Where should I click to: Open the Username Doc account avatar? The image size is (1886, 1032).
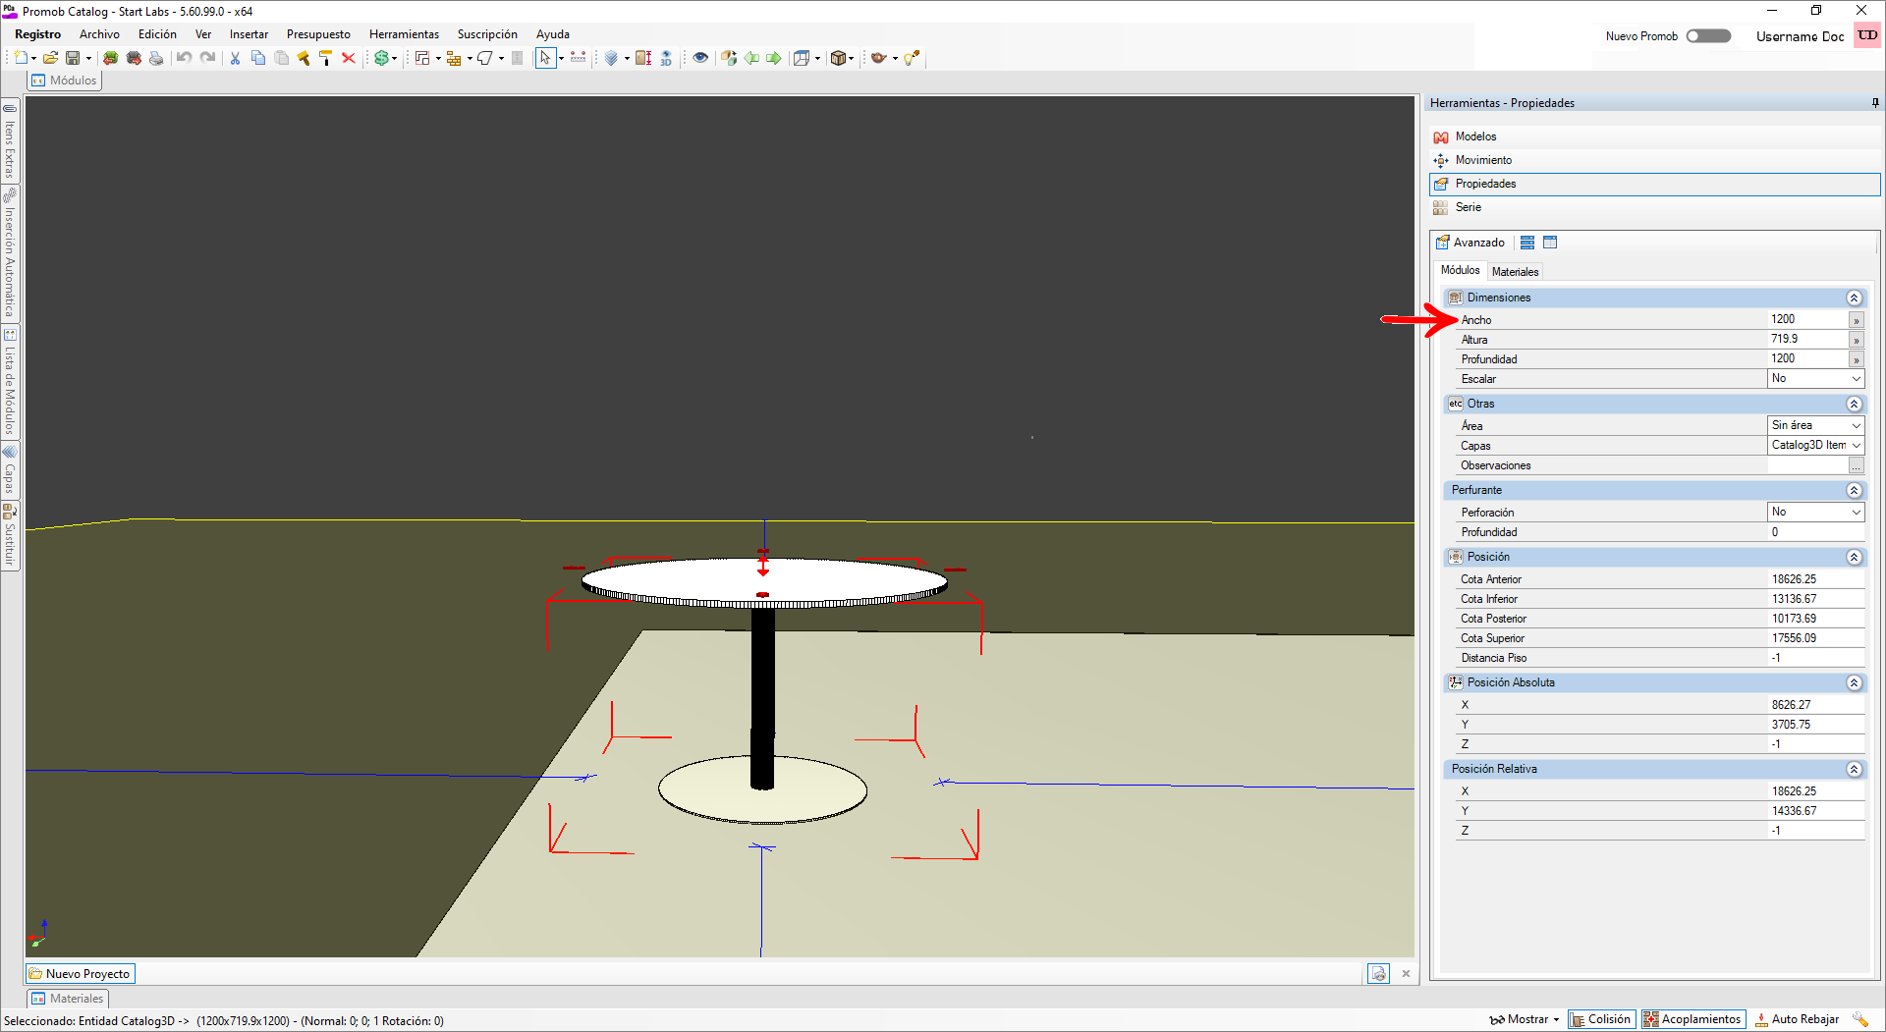(1867, 36)
